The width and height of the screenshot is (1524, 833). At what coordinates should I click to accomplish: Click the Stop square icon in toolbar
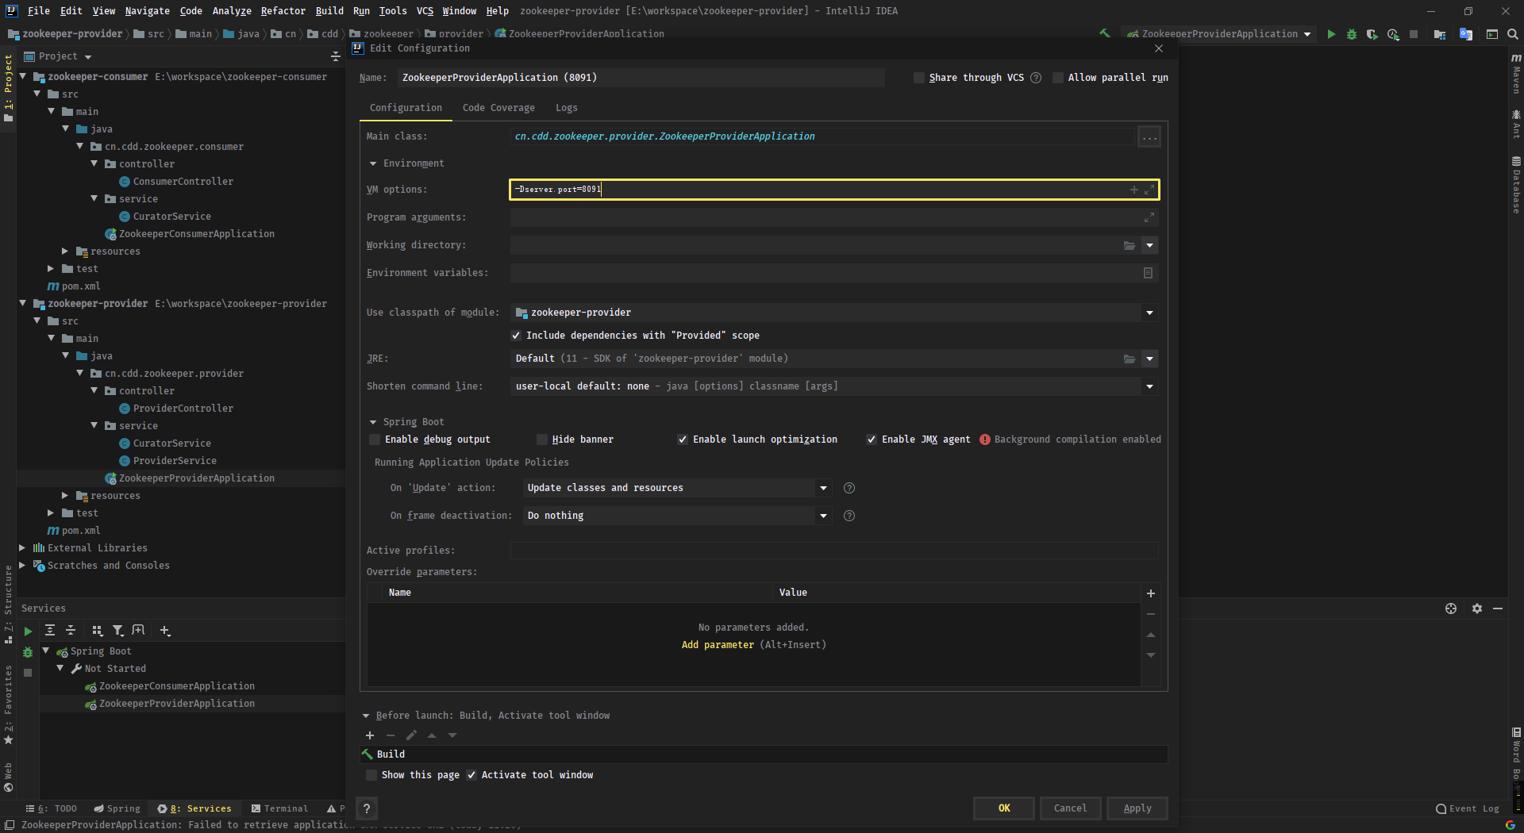pos(1414,34)
